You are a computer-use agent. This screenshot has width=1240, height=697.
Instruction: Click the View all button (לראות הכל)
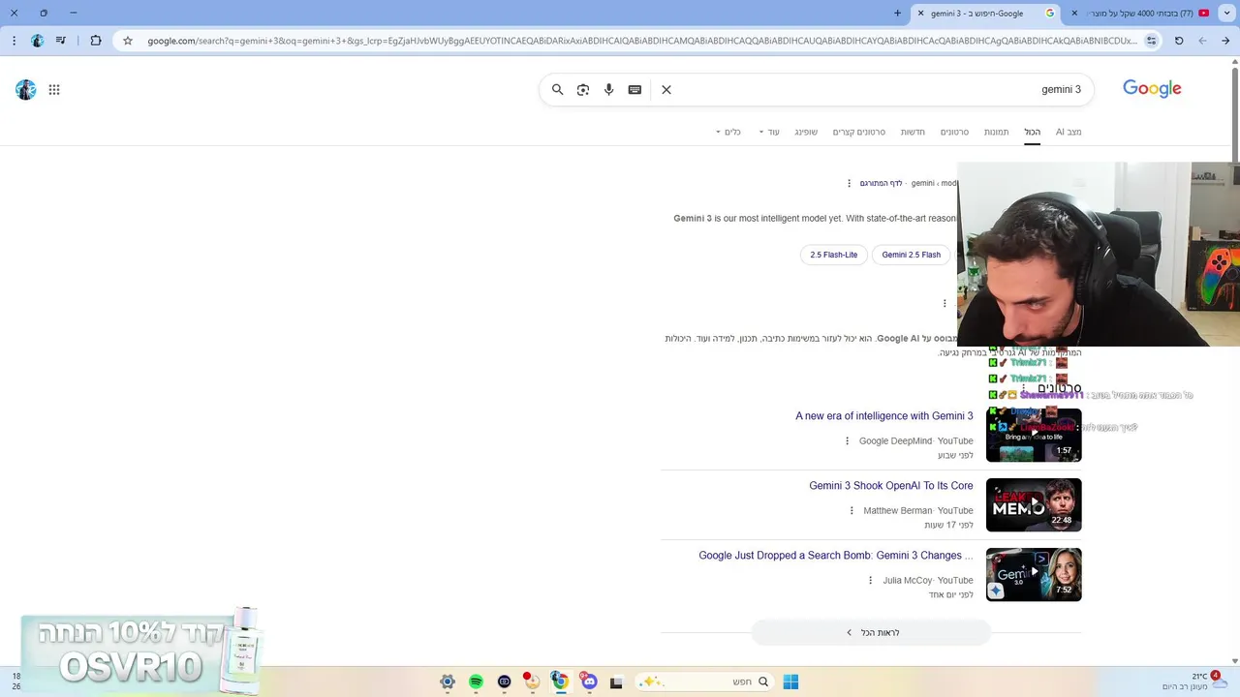(x=871, y=632)
